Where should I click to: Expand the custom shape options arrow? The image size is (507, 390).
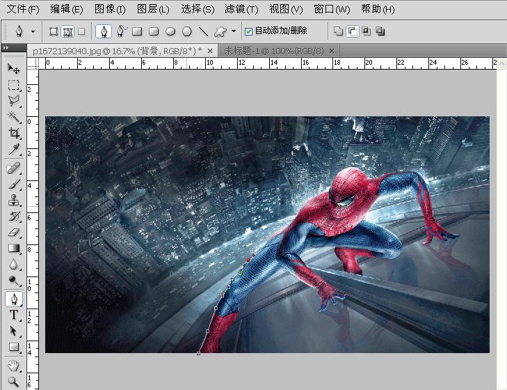(x=233, y=31)
